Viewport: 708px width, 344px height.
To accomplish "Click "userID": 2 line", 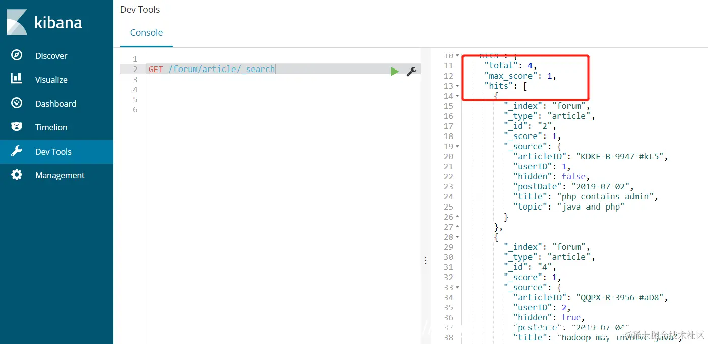I will tap(542, 307).
